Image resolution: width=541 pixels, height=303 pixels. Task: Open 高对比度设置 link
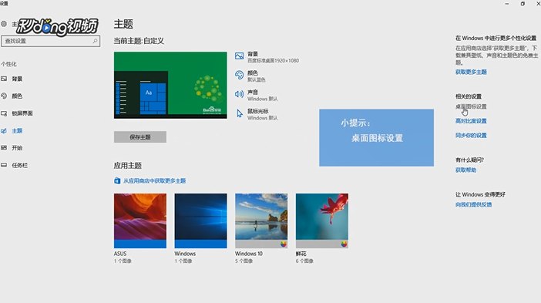click(471, 121)
